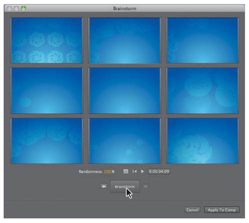This screenshot has height=223, width=249.
Task: Select bottom-middle variant with small swirls
Action: [125, 141]
